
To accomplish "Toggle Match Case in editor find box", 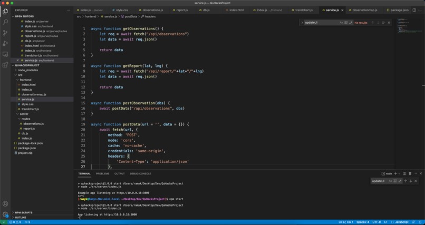I will (x=341, y=23).
